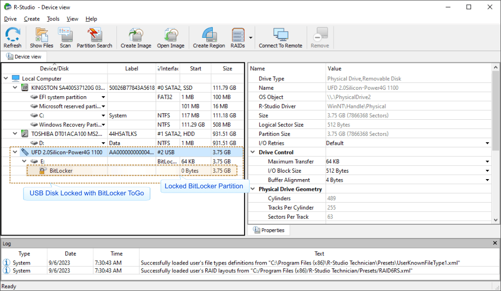
Task: Switch to the Device view tab
Action: (24, 56)
